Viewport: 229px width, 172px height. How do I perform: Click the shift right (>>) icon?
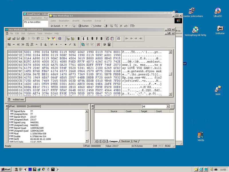[23, 45]
